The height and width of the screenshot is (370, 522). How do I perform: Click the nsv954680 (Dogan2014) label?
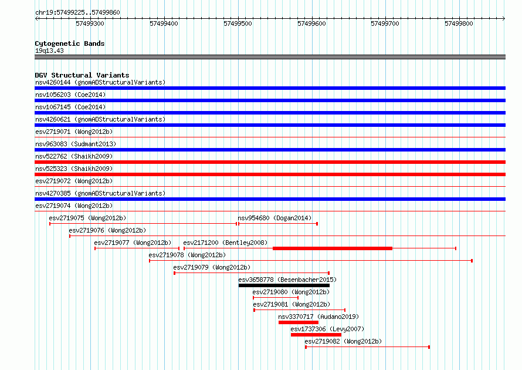(x=274, y=218)
